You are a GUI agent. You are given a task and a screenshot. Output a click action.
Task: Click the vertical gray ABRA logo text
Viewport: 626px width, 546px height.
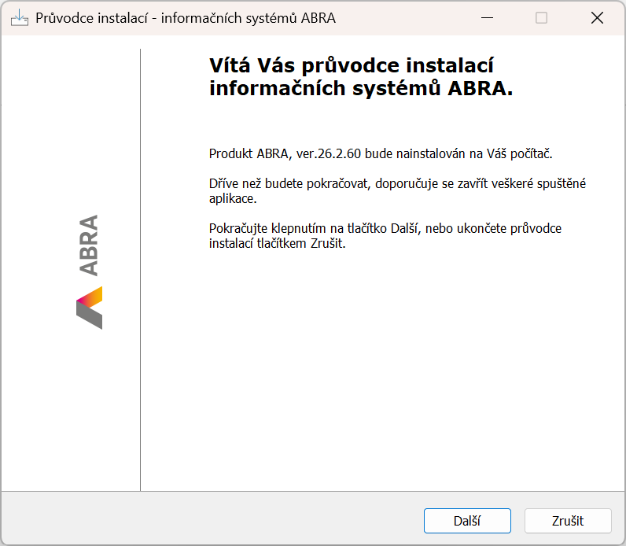(x=89, y=245)
